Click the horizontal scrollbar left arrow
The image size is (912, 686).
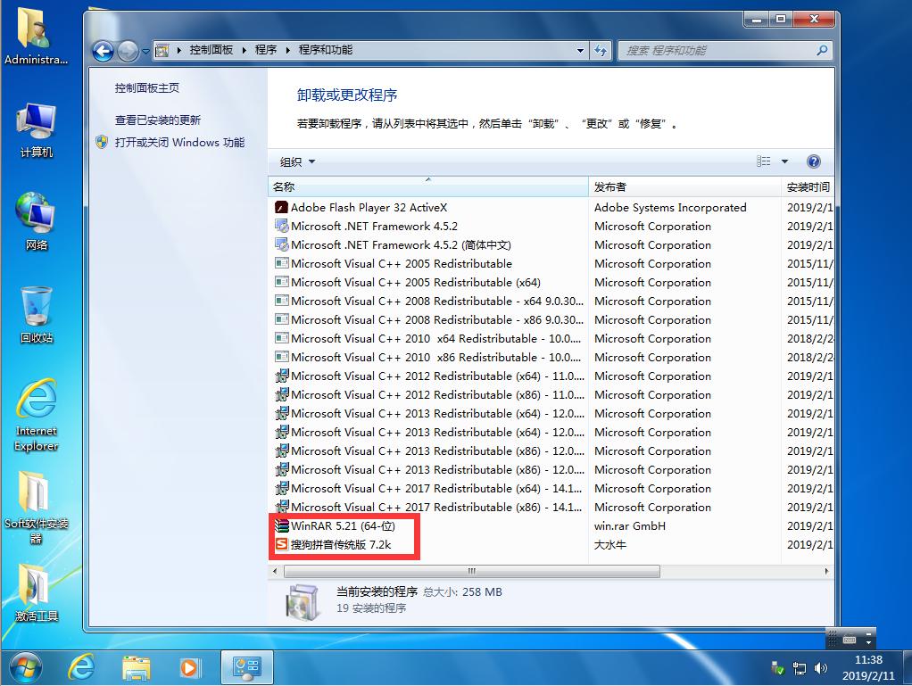pyautogui.click(x=275, y=571)
